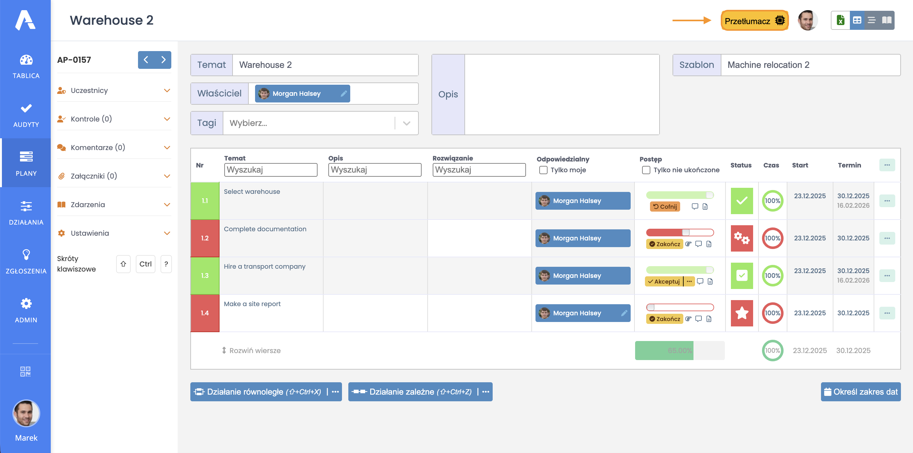Viewport: 913px width, 453px height.
Task: Click the comment icon in row 1.1
Action: coord(695,206)
